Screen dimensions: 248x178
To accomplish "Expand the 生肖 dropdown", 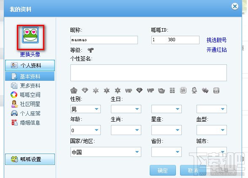I will pos(126,130).
